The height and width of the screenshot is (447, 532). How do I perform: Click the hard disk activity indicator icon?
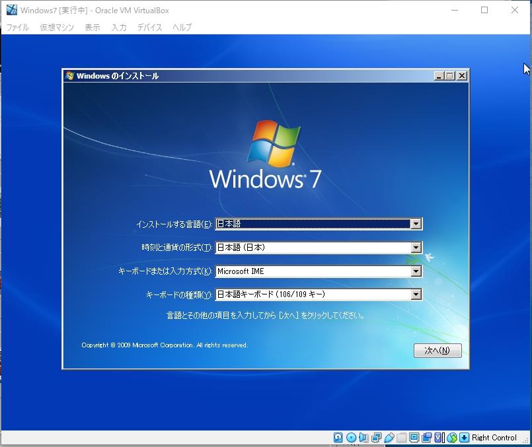tap(338, 438)
